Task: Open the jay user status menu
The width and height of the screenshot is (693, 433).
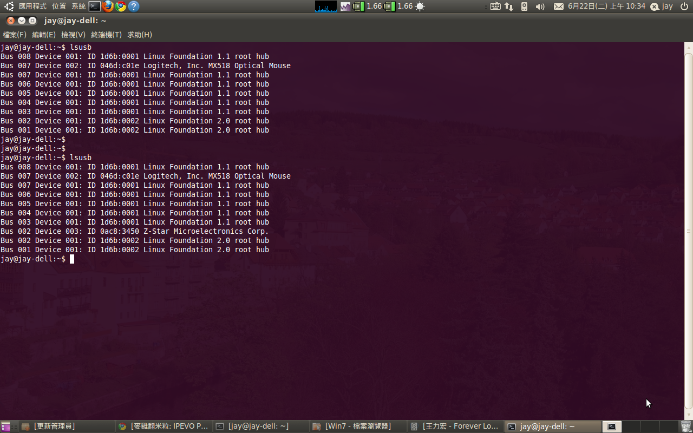Action: point(662,6)
